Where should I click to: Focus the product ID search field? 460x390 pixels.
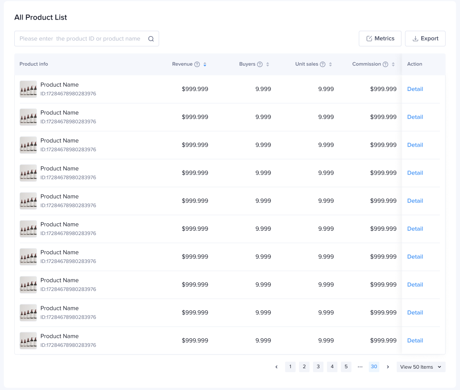(80, 39)
